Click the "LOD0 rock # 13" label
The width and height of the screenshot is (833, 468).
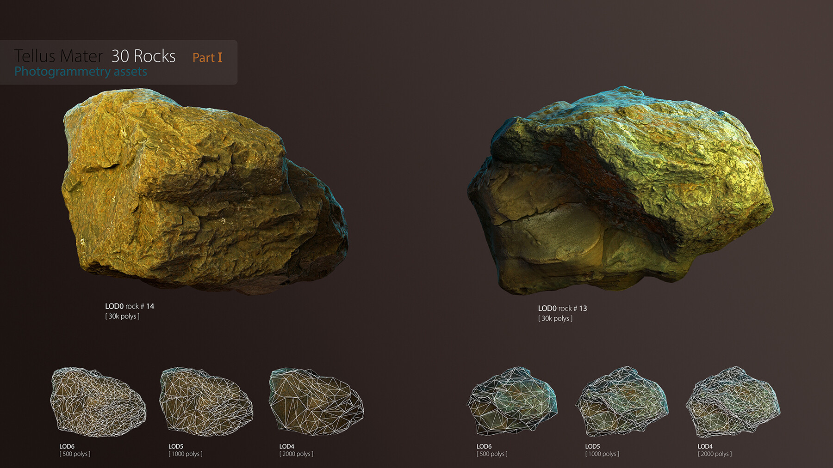562,308
